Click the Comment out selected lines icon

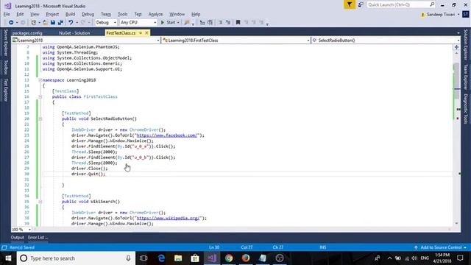tap(221, 23)
